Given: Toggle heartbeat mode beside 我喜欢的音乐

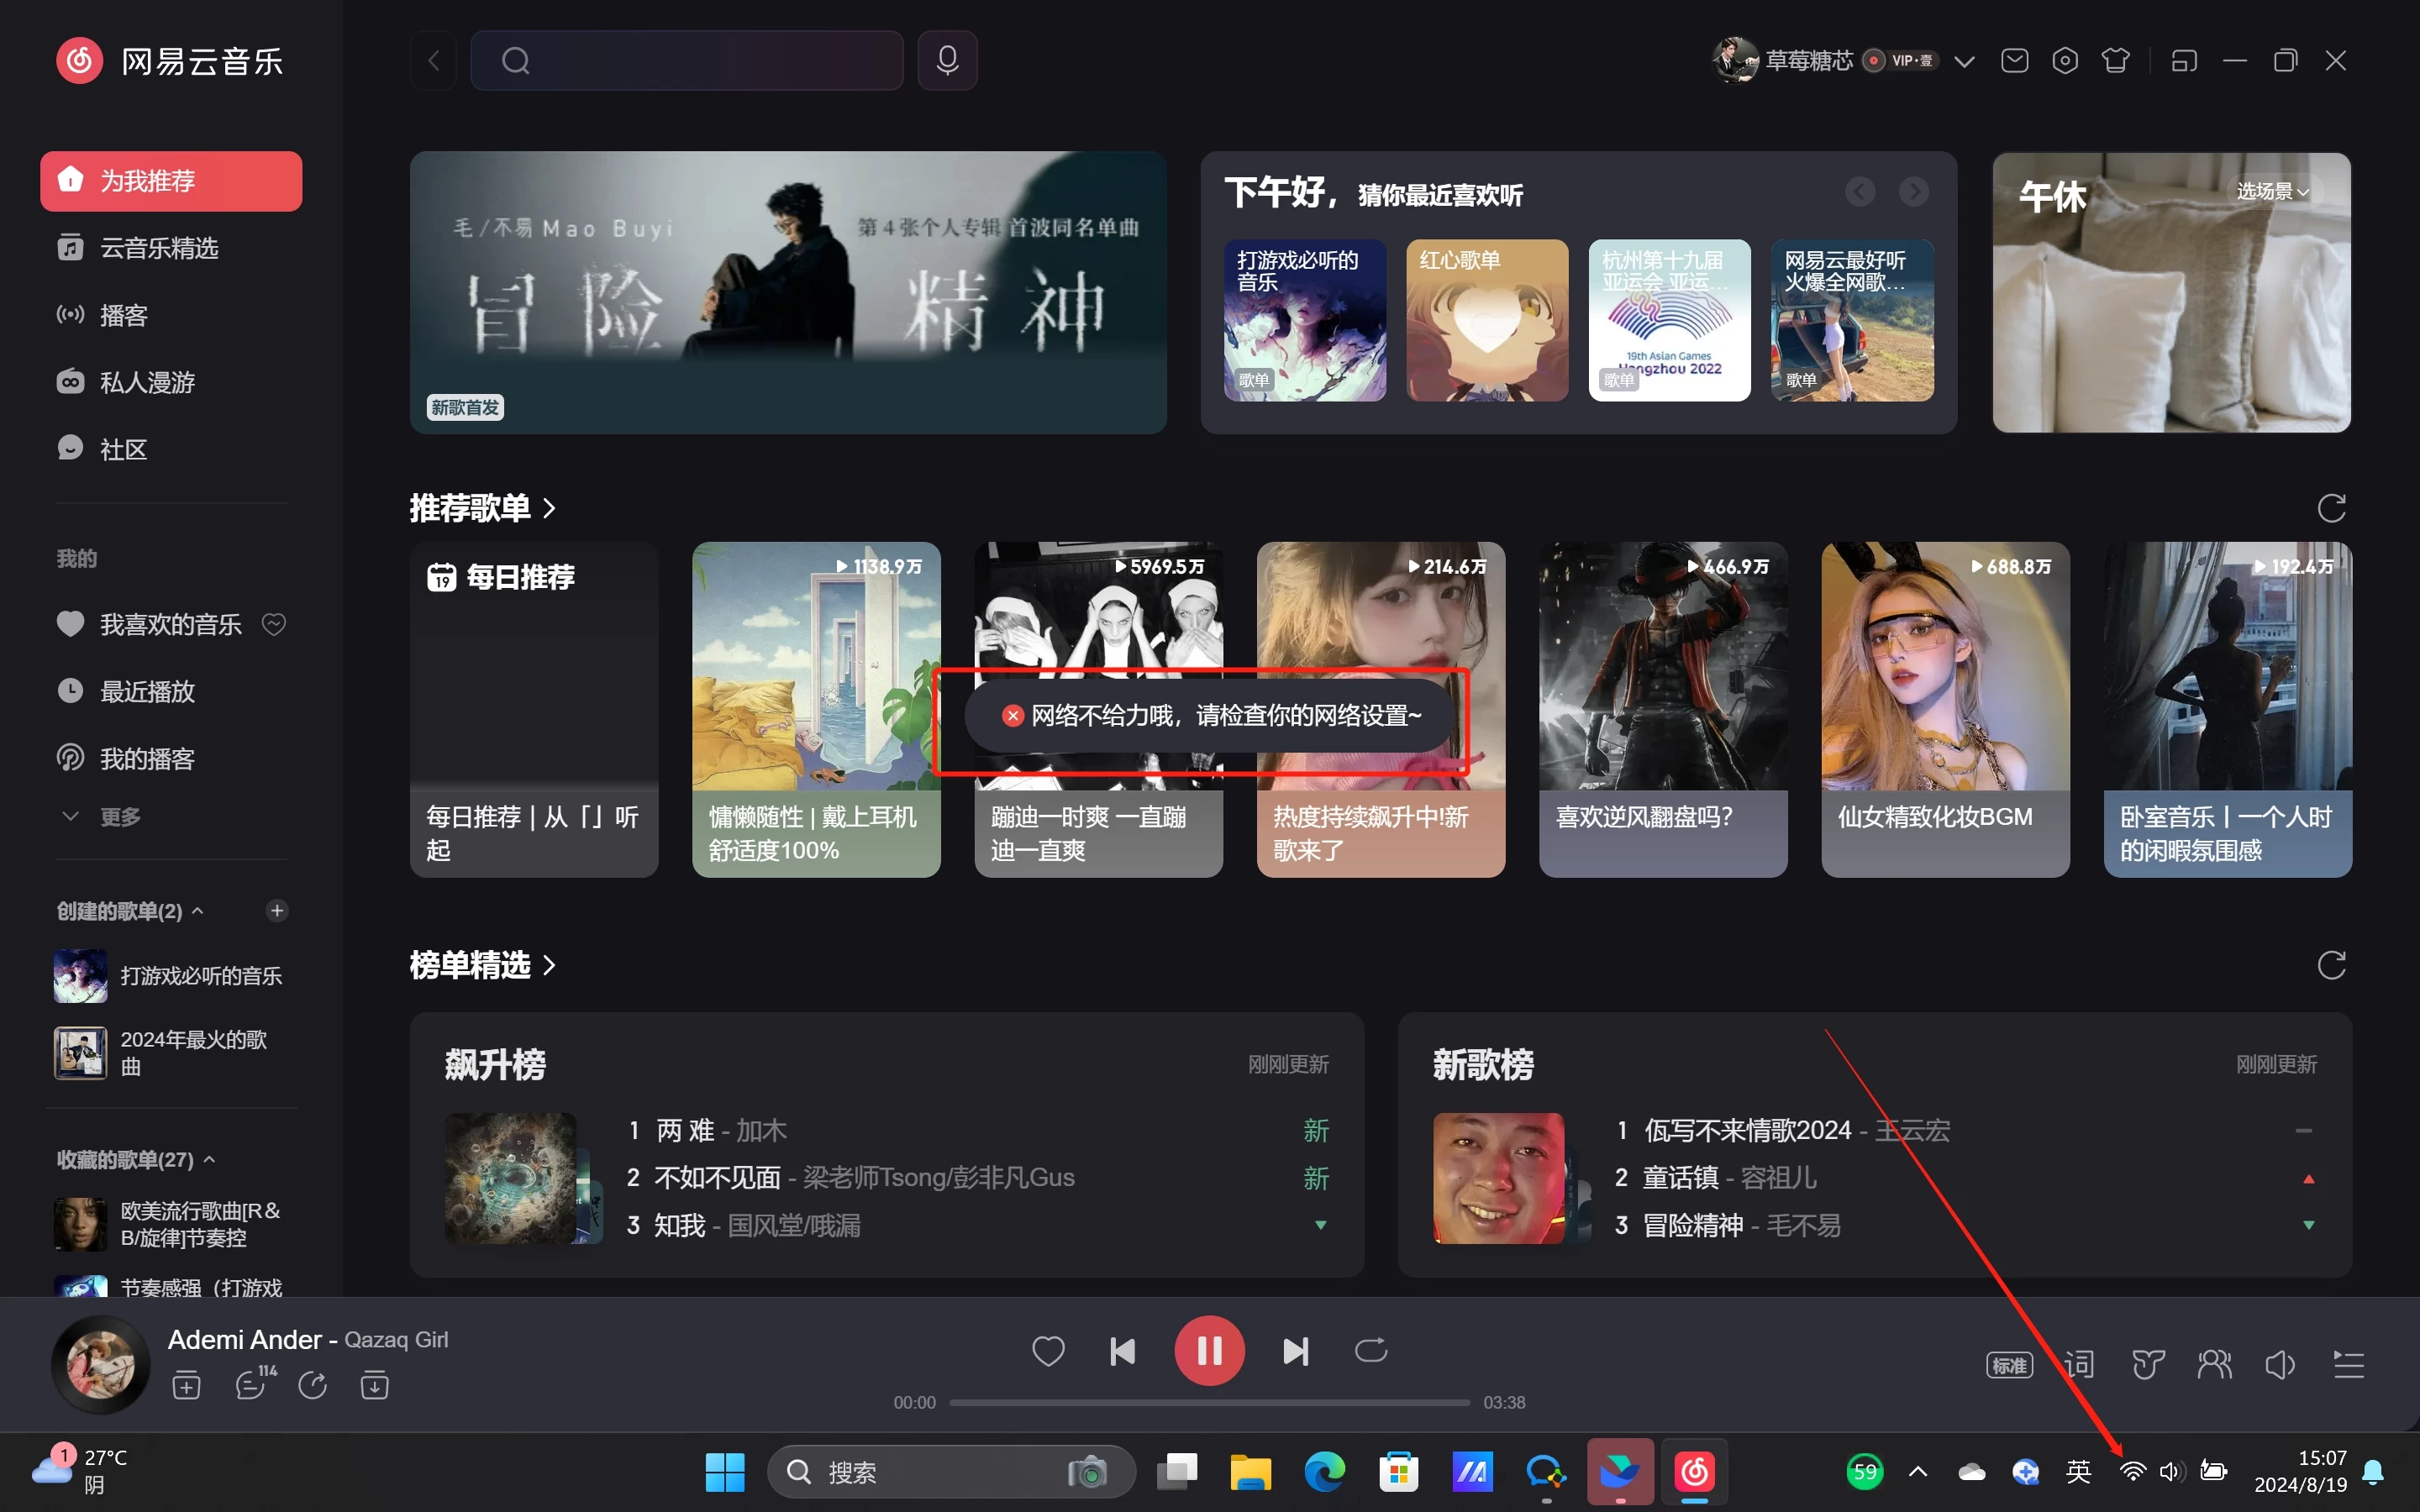Looking at the screenshot, I should (x=273, y=624).
